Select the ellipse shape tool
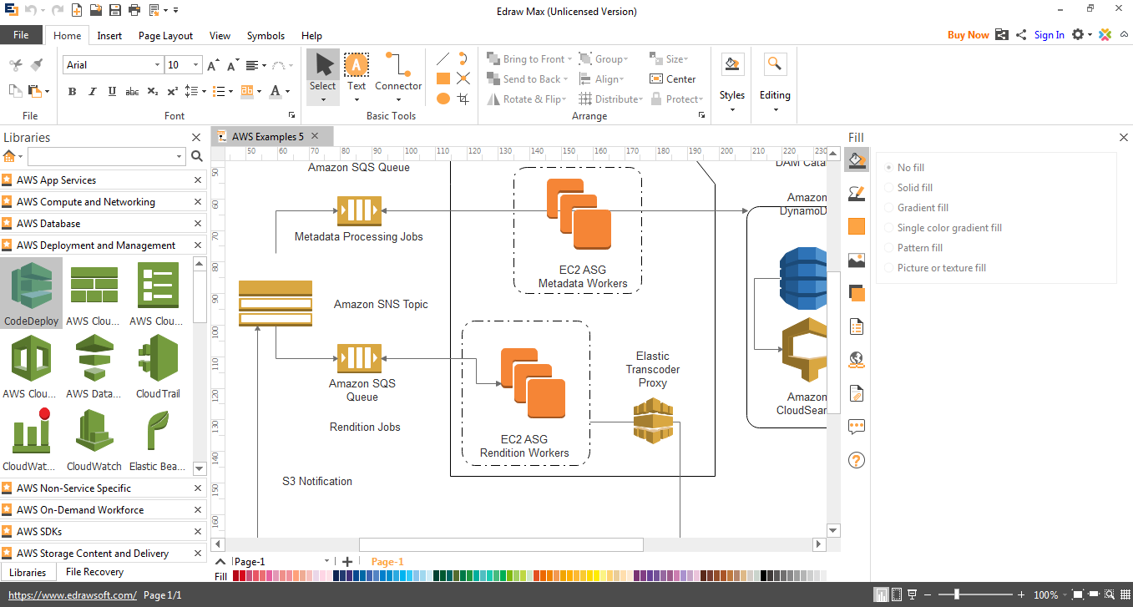This screenshot has height=607, width=1133. click(x=443, y=99)
